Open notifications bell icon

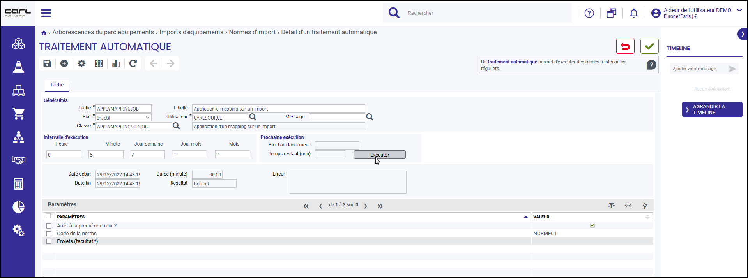tap(634, 13)
